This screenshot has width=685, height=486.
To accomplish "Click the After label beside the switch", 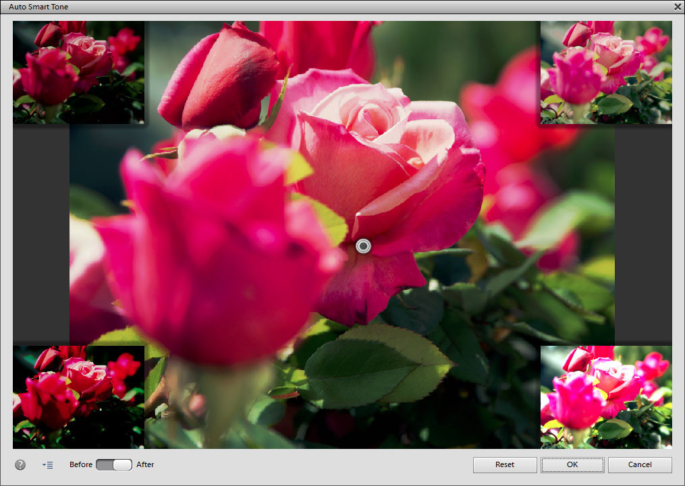I will tap(145, 464).
